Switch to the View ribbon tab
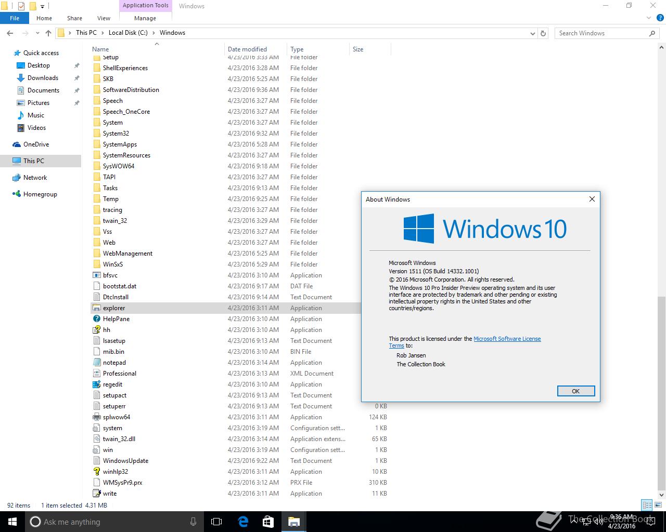The height and width of the screenshot is (532, 666). (x=104, y=18)
